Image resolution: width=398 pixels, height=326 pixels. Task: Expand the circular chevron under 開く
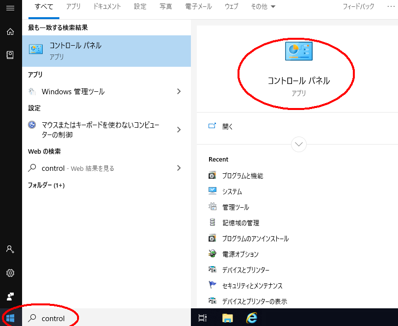pyautogui.click(x=298, y=144)
